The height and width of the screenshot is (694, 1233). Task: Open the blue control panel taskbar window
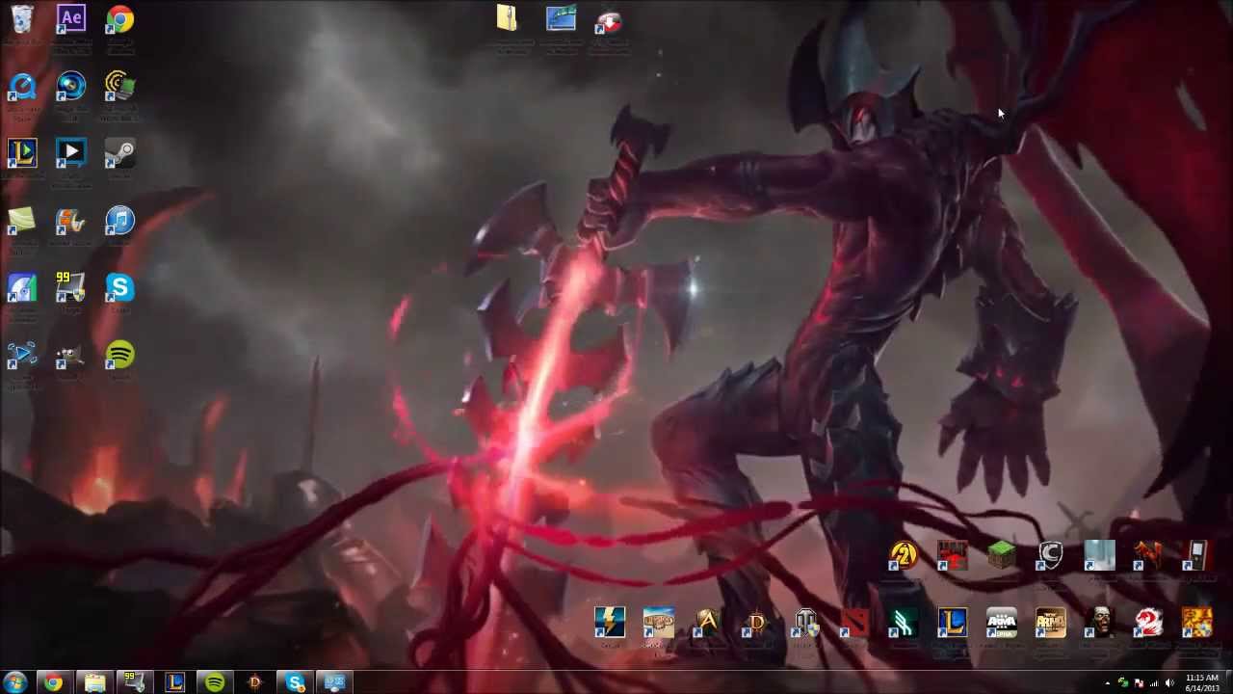pyautogui.click(x=334, y=683)
